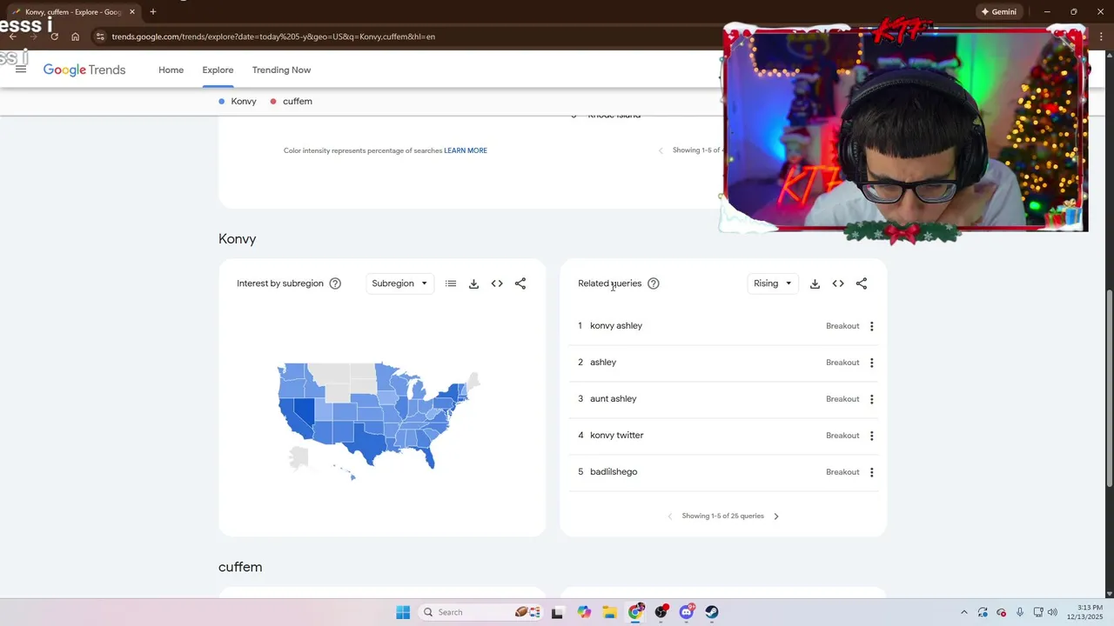Open Copilot from the taskbar
Viewport: 1114px width, 626px height.
tap(583, 612)
